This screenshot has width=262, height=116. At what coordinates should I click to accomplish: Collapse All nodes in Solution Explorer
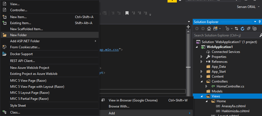pyautogui.click(x=249, y=29)
